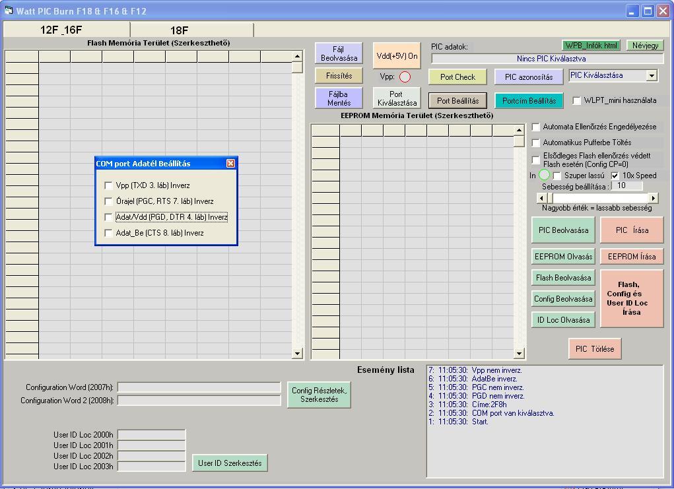Click EEPROM memory scrollbar up arrow
The height and width of the screenshot is (489, 674).
(519, 130)
